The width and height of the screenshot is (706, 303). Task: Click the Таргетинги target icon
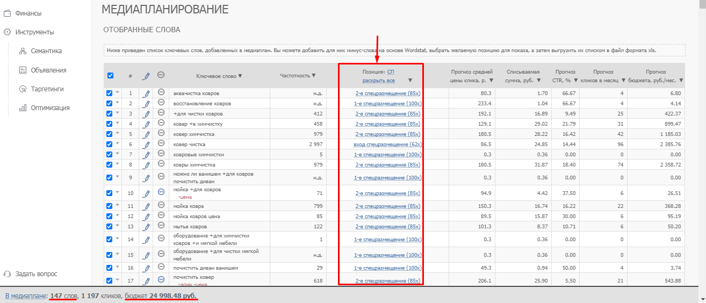click(23, 89)
